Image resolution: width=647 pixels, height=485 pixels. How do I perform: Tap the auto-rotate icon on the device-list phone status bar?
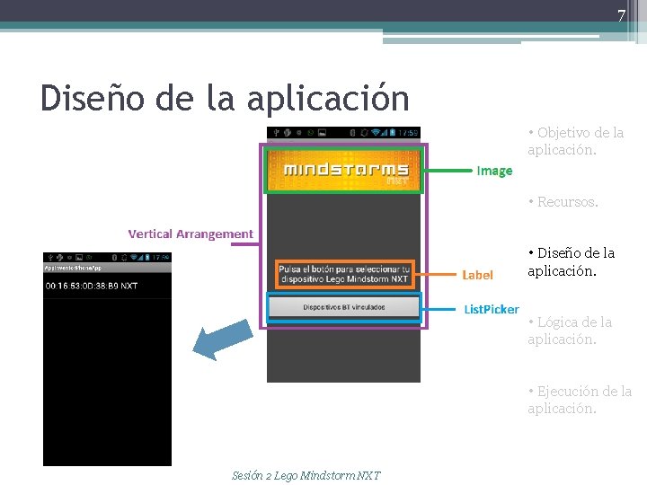(x=124, y=258)
